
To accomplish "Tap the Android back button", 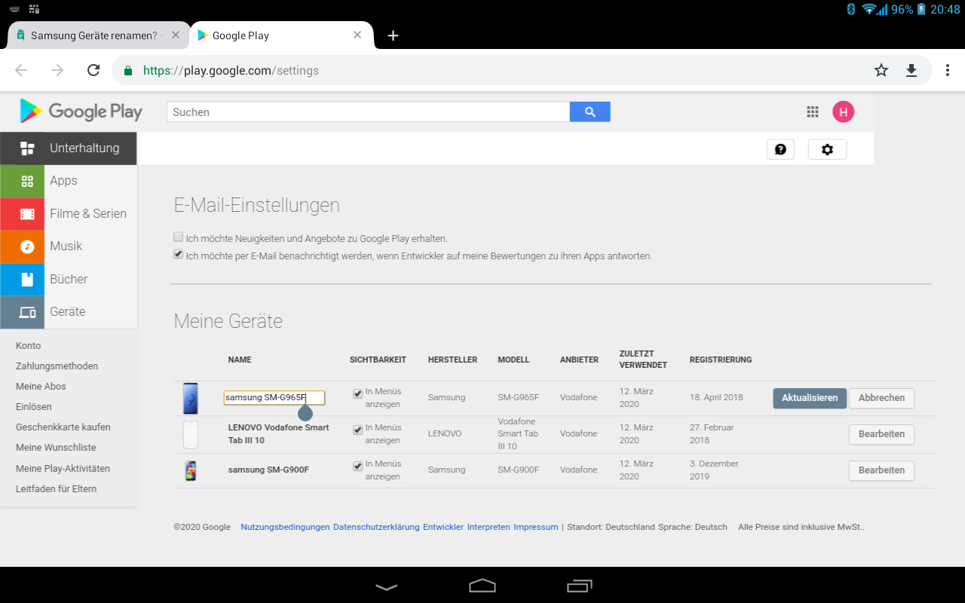I will tap(386, 586).
